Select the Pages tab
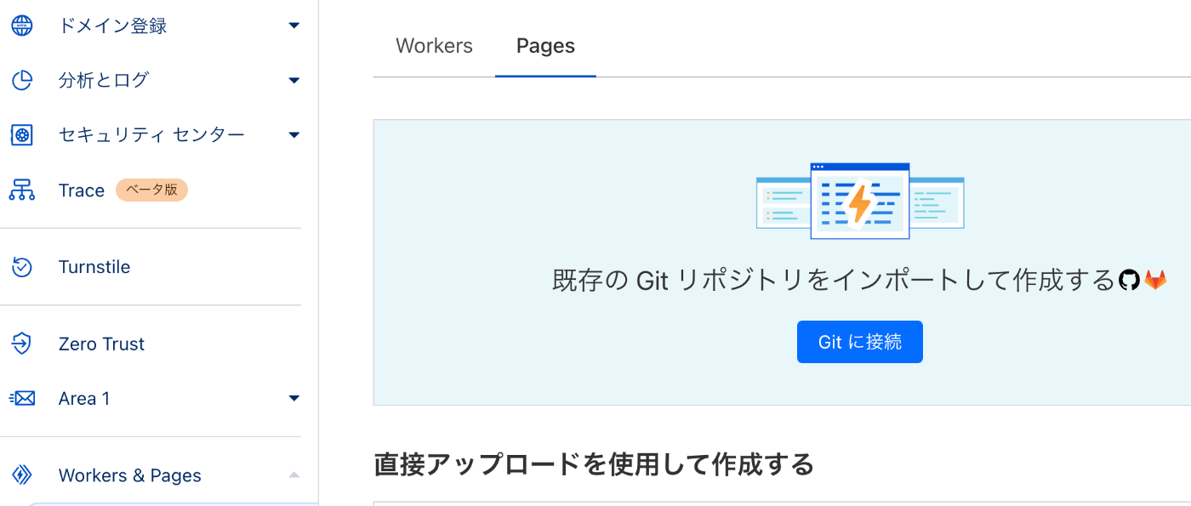The height and width of the screenshot is (506, 1191). 545,46
